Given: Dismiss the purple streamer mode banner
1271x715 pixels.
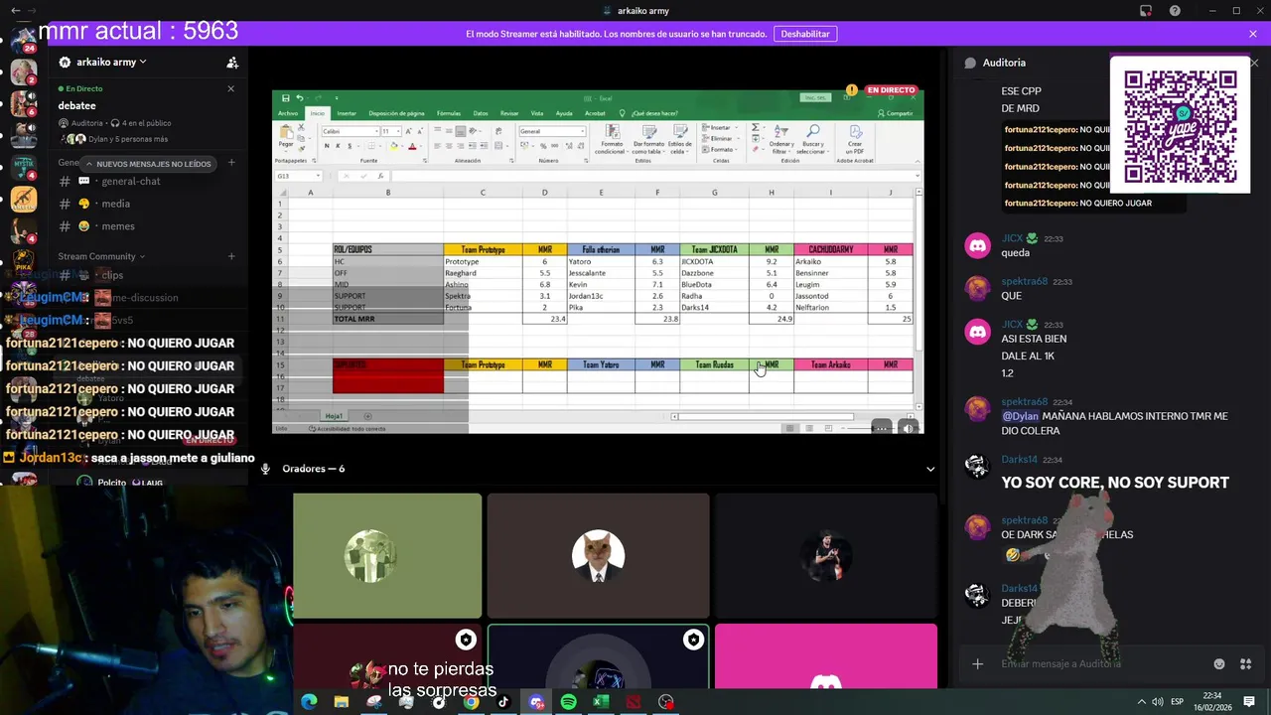Looking at the screenshot, I should click(x=1253, y=34).
